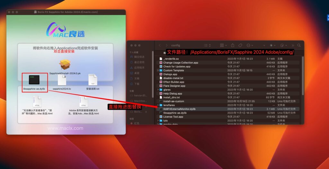The height and width of the screenshot is (169, 329).
Task: Click the glares folder name
Action: [167, 90]
